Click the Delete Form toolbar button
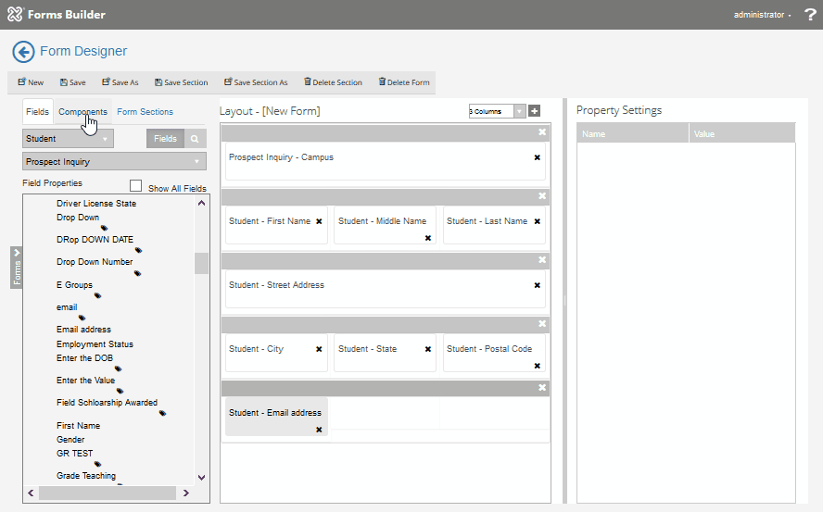This screenshot has width=823, height=512. (x=404, y=82)
